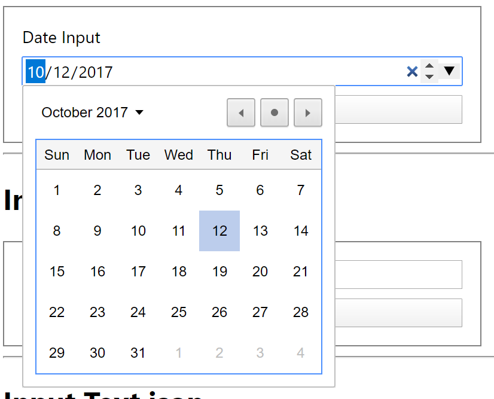Select October 1 in the calendar
The width and height of the screenshot is (494, 399).
(56, 190)
